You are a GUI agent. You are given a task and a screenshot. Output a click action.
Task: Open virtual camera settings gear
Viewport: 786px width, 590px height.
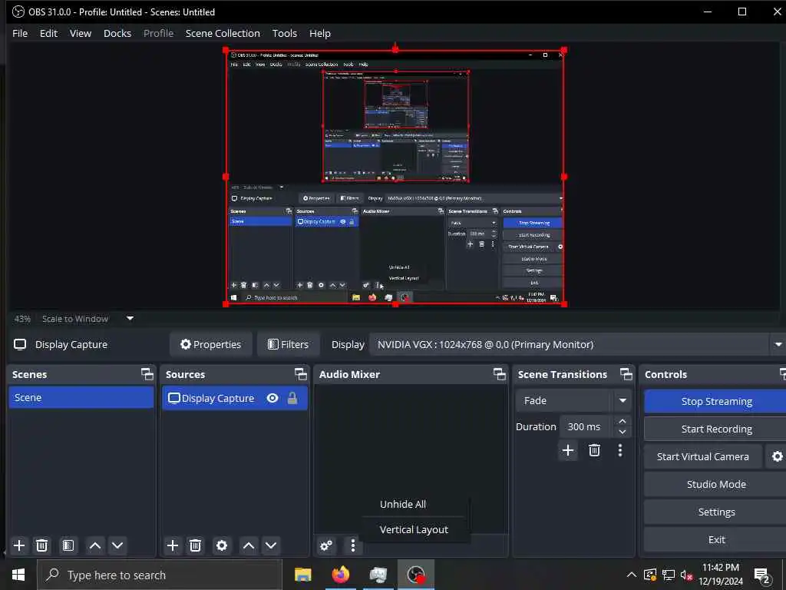coord(777,456)
